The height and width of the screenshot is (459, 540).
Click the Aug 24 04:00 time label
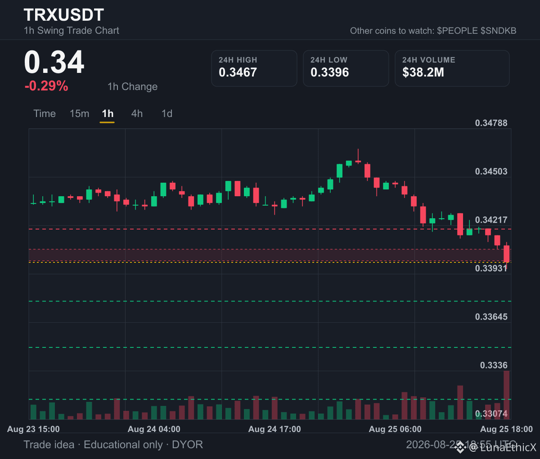[154, 429]
